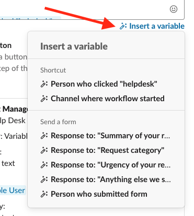Click wand icon next to Person who clicked
194x216 pixels.
[x=44, y=84]
